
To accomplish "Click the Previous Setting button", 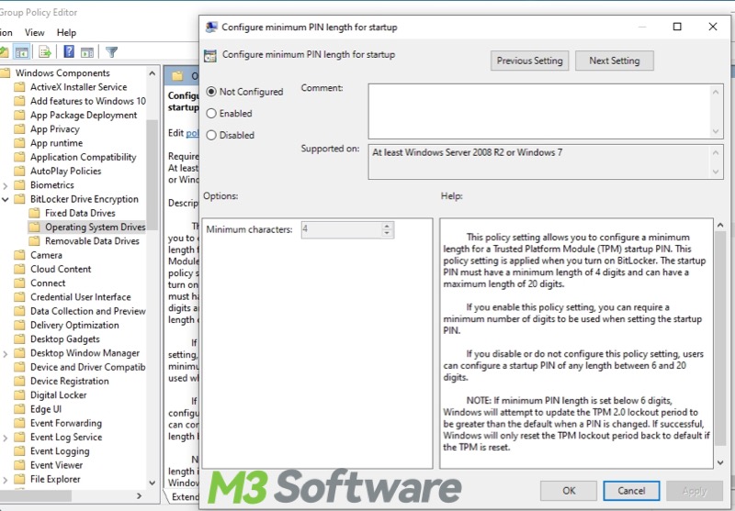I will (x=530, y=61).
